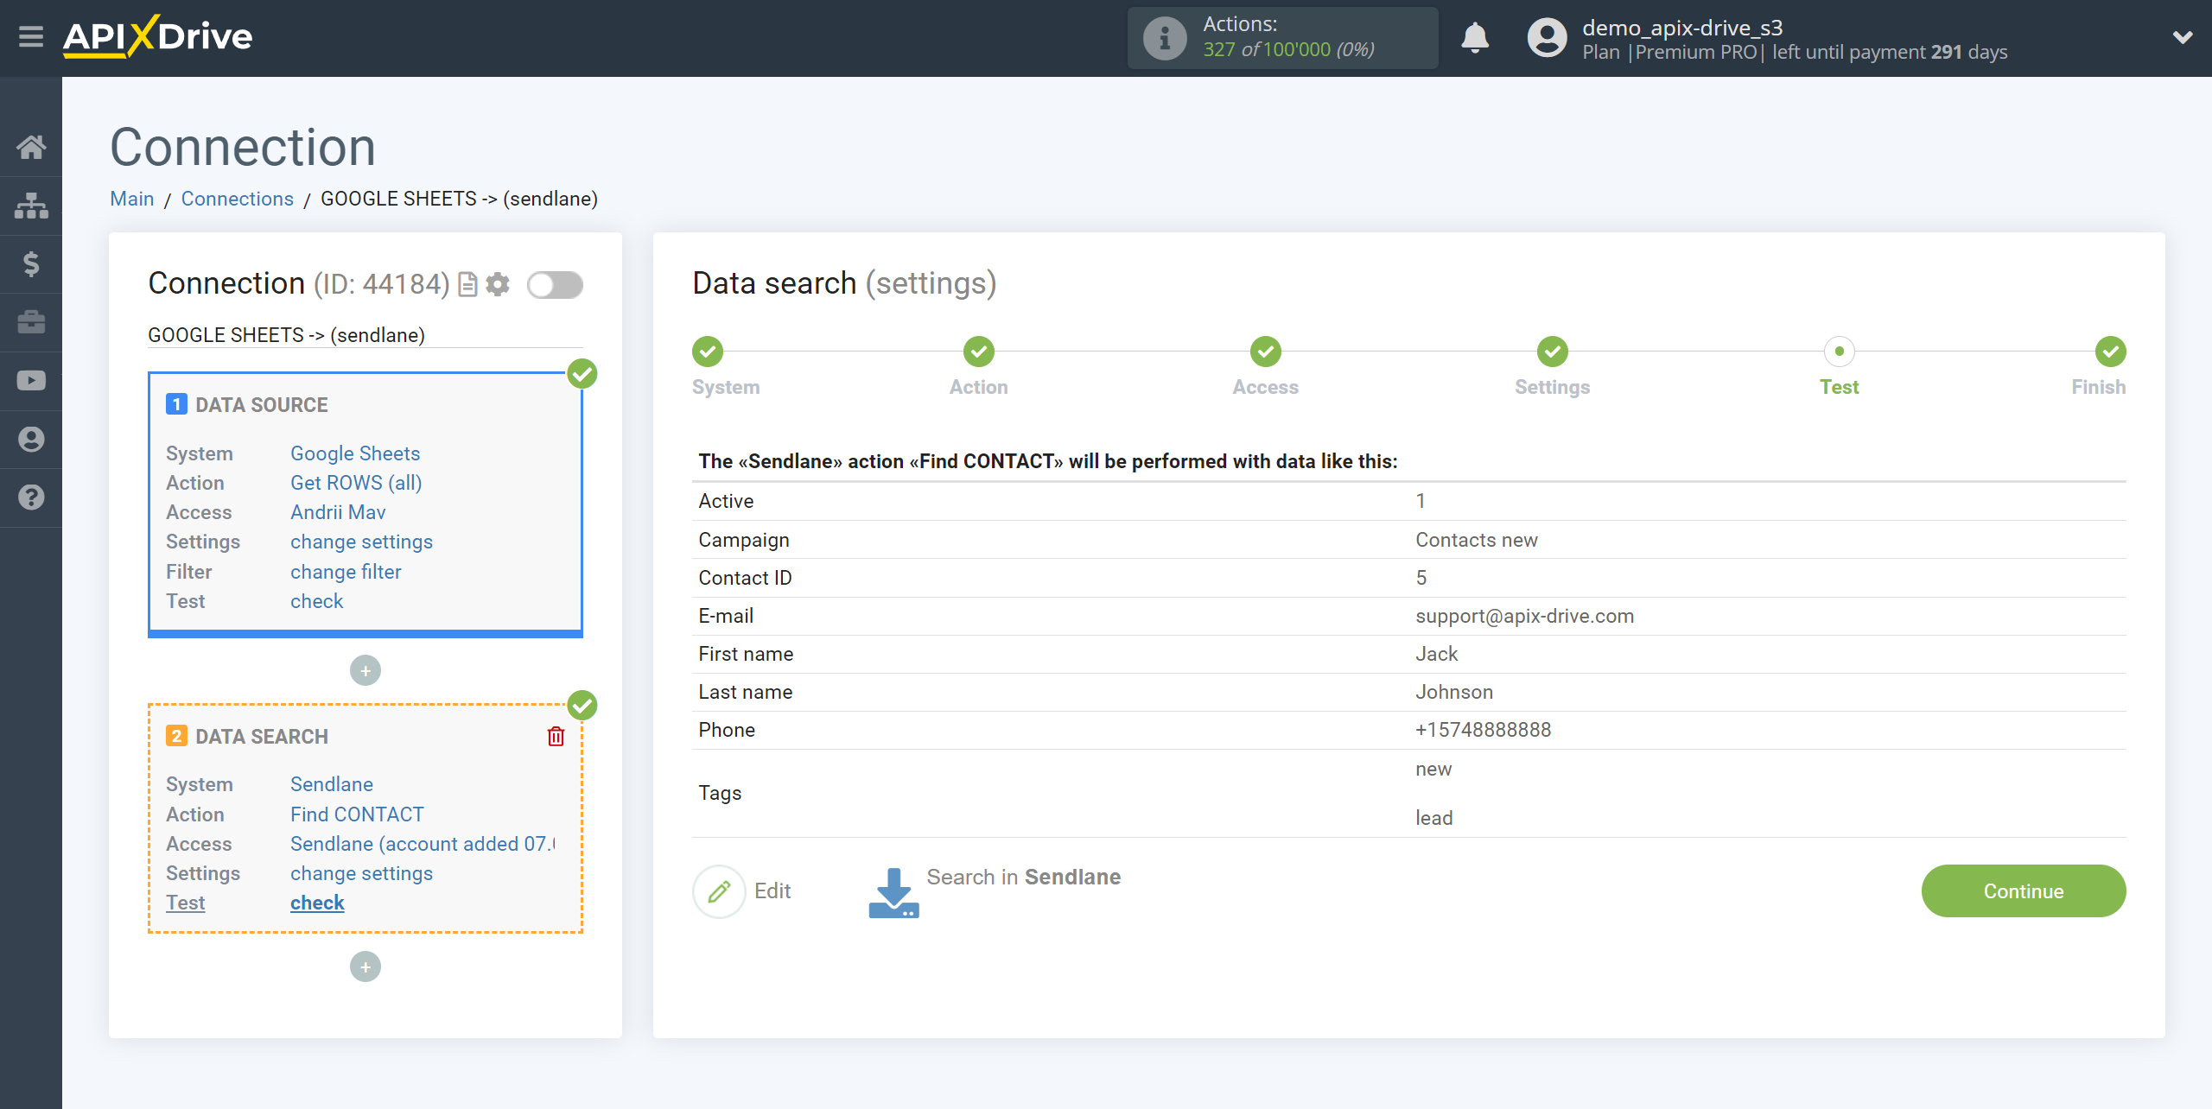The image size is (2212, 1109).
Task: Go to the Action step
Action: tap(979, 352)
